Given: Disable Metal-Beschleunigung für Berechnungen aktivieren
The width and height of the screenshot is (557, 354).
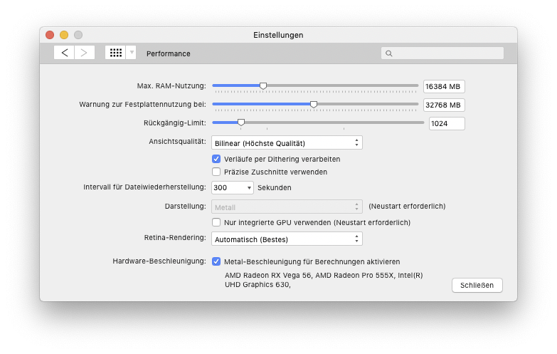Looking at the screenshot, I should [x=216, y=261].
